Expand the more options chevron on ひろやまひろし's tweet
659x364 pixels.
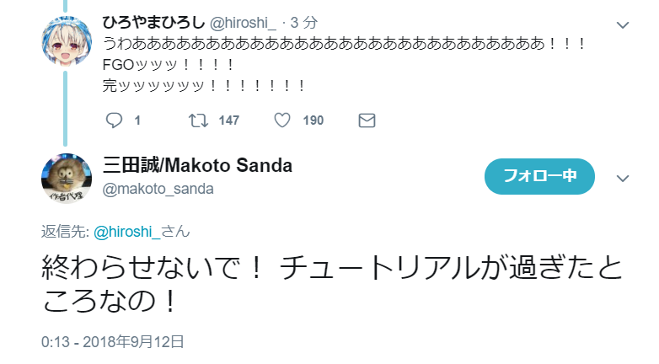pyautogui.click(x=623, y=24)
